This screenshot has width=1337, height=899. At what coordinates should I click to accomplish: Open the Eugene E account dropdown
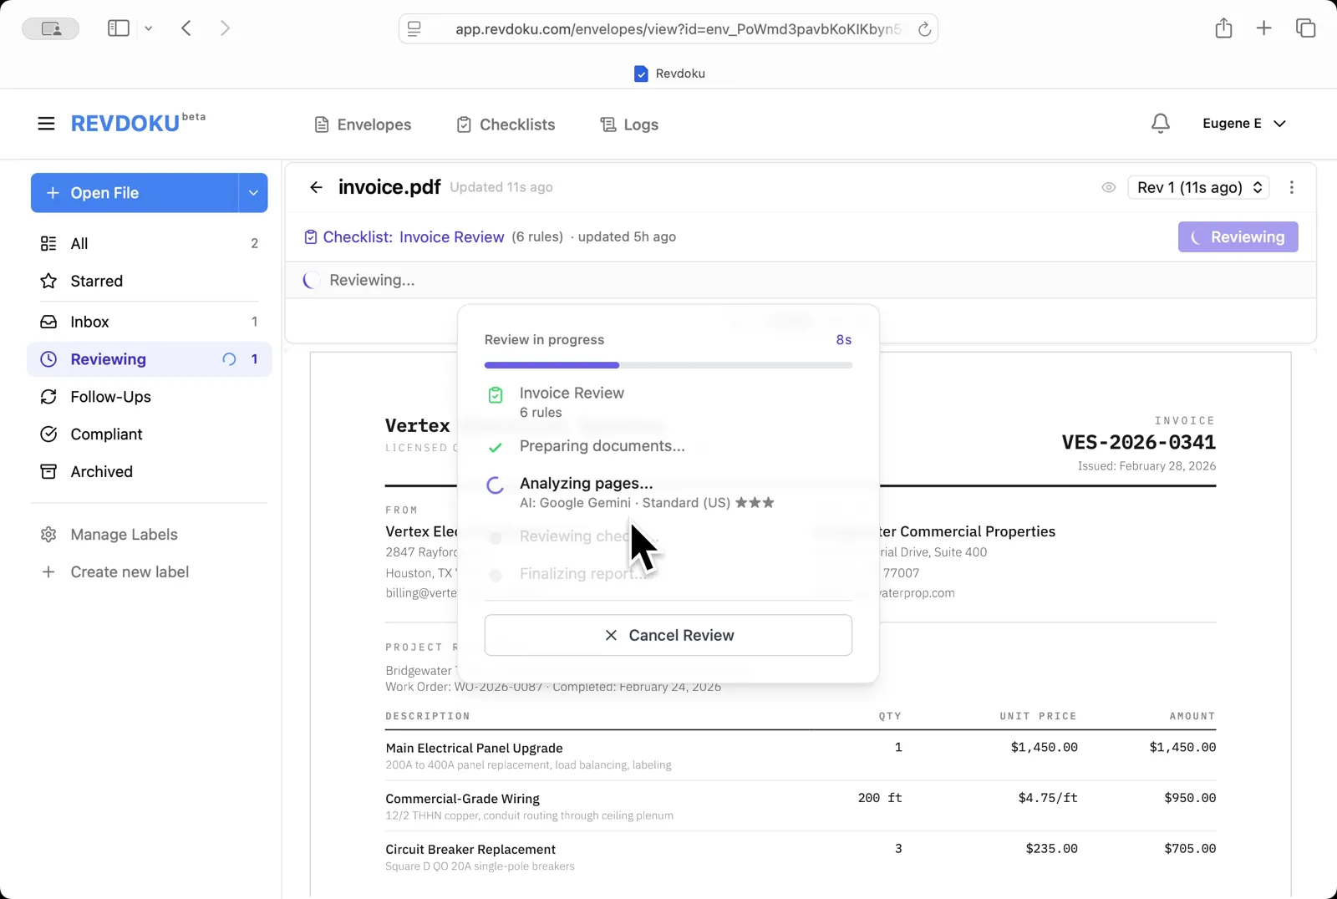click(1245, 123)
